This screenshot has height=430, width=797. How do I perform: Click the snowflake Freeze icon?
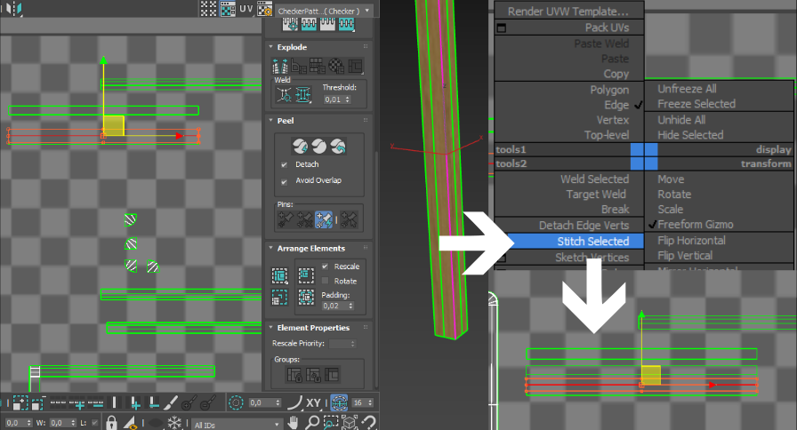click(174, 424)
